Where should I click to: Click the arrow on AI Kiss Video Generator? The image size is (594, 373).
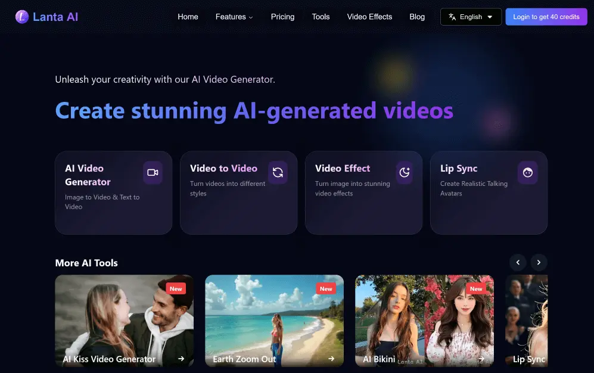pyautogui.click(x=181, y=359)
